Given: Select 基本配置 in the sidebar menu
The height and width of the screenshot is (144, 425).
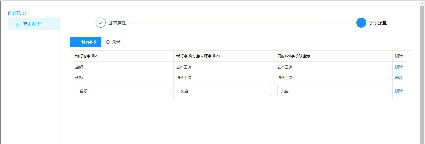Looking at the screenshot, I should click(32, 24).
